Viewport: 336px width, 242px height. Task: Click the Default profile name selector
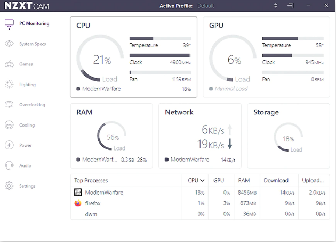point(206,6)
